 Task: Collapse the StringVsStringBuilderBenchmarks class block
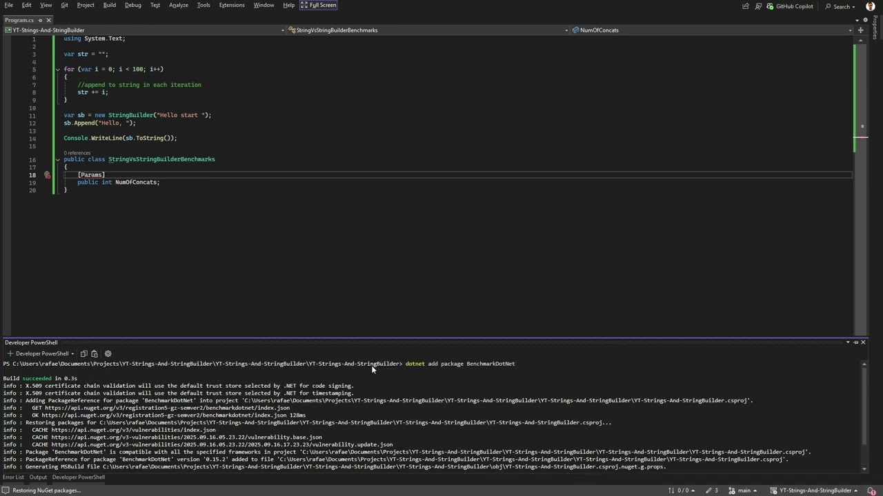click(x=58, y=160)
